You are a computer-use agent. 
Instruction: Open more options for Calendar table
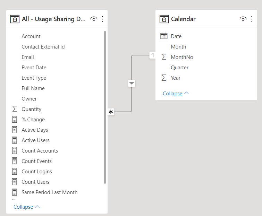(252, 19)
